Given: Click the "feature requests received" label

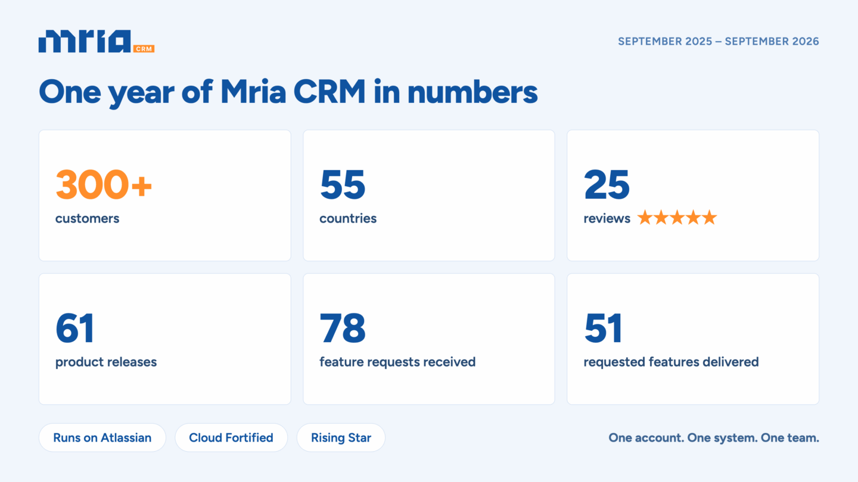Looking at the screenshot, I should [x=397, y=362].
